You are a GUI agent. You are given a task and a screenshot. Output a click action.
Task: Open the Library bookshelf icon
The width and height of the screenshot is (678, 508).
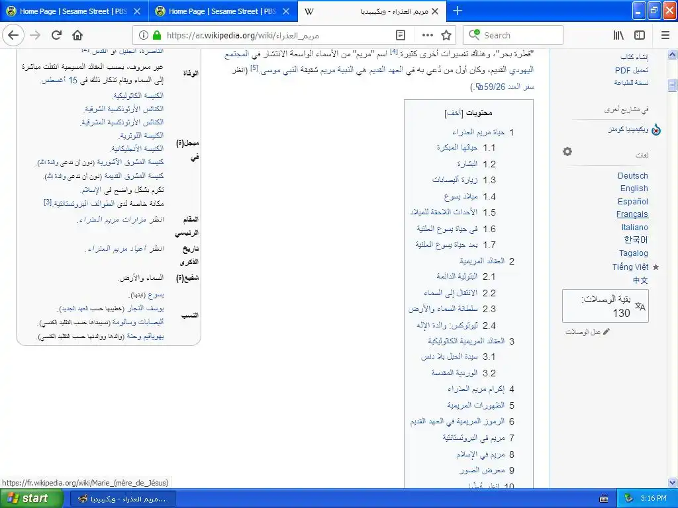[618, 35]
